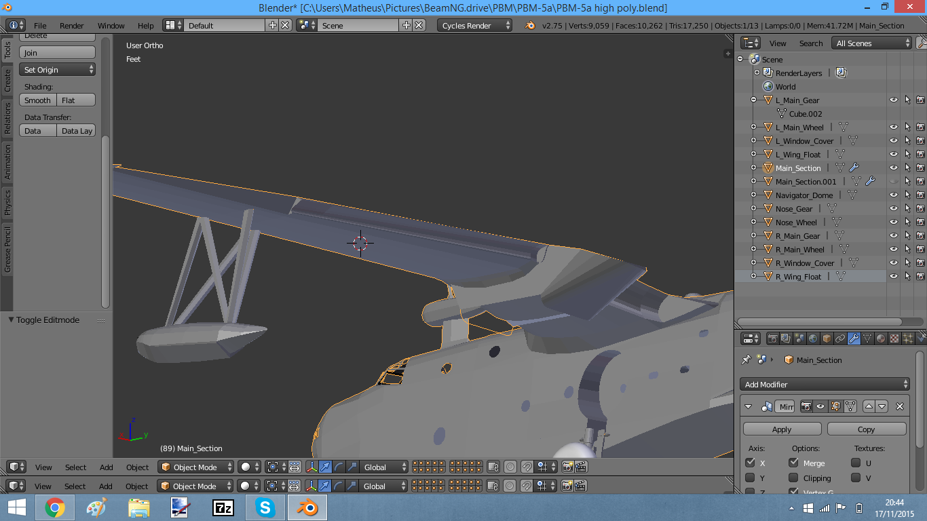Open the File menu
The height and width of the screenshot is (521, 927).
click(x=40, y=25)
